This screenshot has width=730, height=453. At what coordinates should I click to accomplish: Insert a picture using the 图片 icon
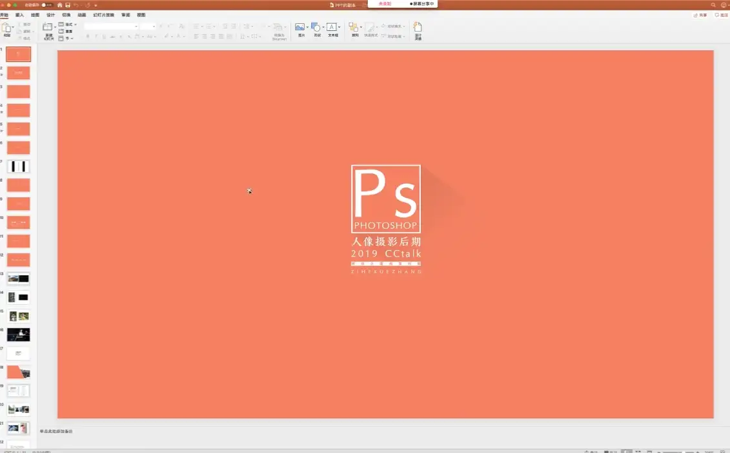coord(300,28)
